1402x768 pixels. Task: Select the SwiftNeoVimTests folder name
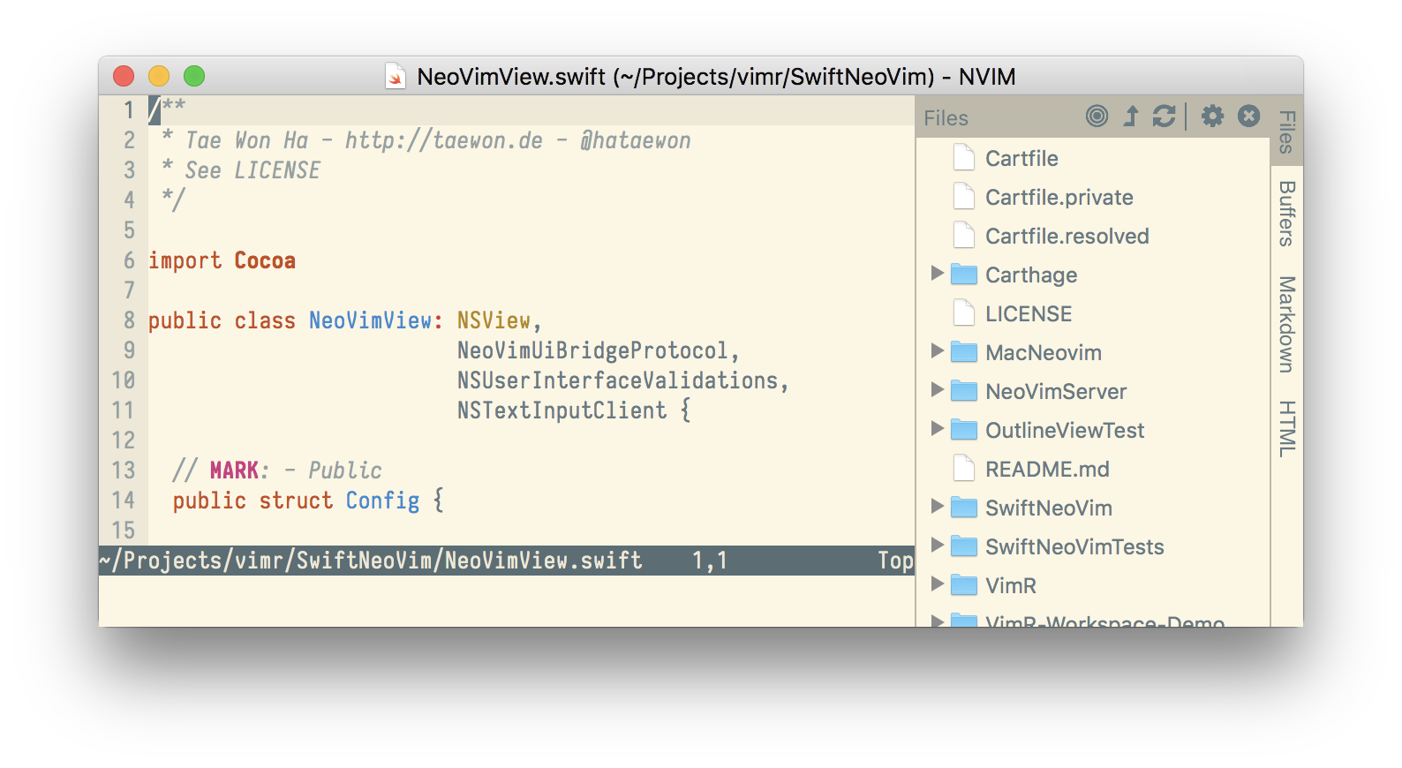tap(1074, 547)
